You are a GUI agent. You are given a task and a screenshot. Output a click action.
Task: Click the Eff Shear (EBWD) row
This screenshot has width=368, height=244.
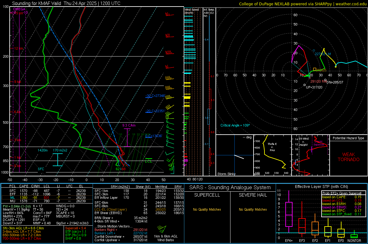click(139, 213)
